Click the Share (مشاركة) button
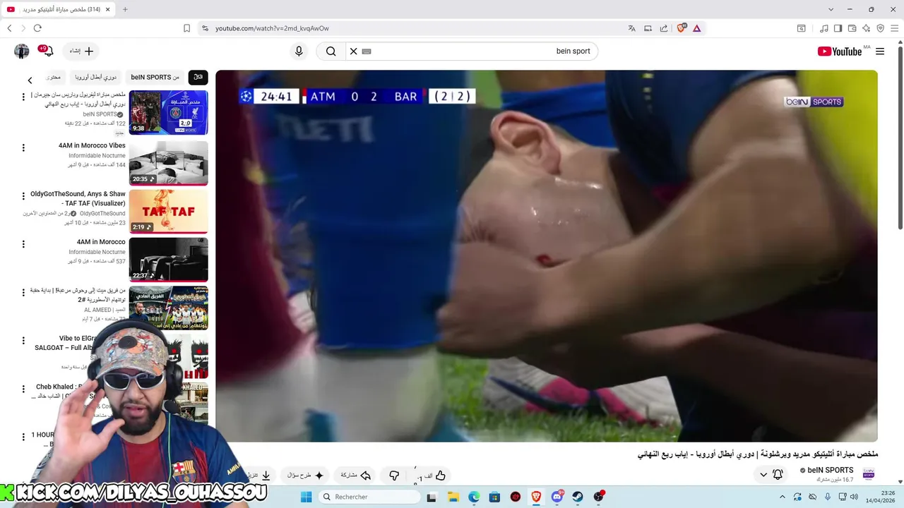The width and height of the screenshot is (904, 508). pyautogui.click(x=356, y=476)
